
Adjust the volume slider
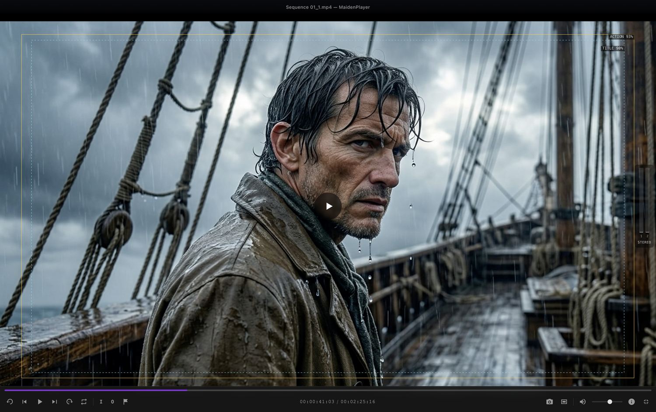607,402
